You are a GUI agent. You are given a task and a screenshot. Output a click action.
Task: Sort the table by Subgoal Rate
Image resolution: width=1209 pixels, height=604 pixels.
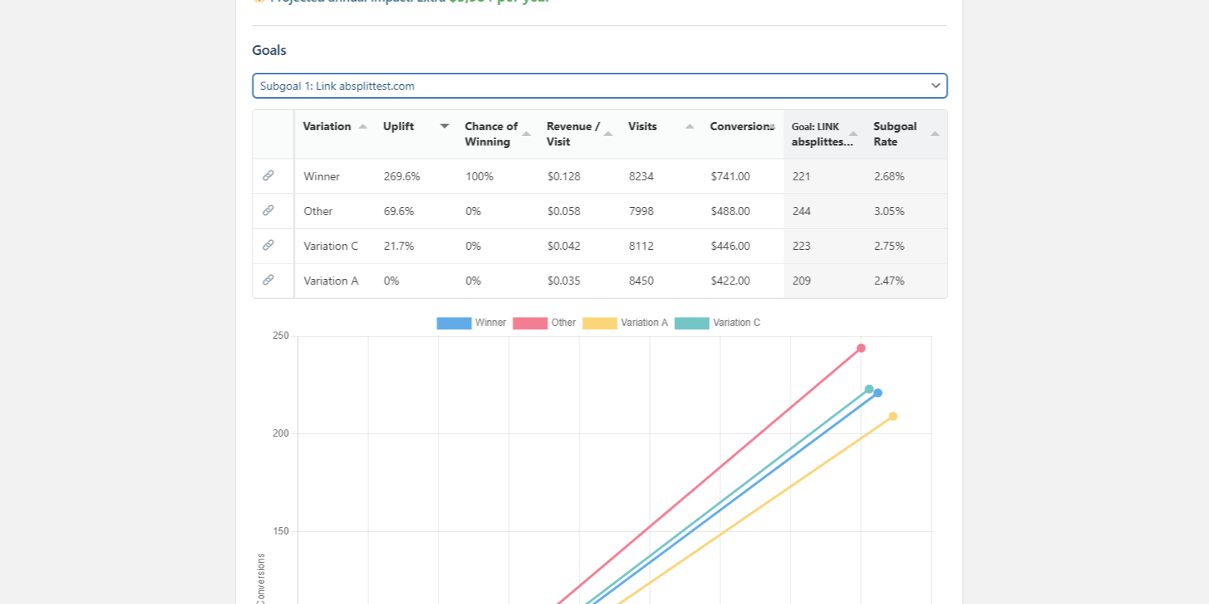coord(935,133)
